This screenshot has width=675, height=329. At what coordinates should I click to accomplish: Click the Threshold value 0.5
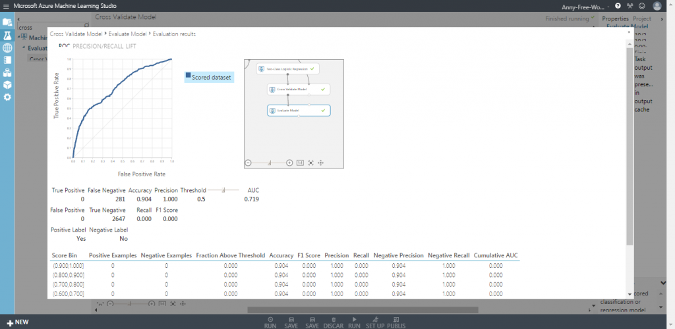[201, 199]
